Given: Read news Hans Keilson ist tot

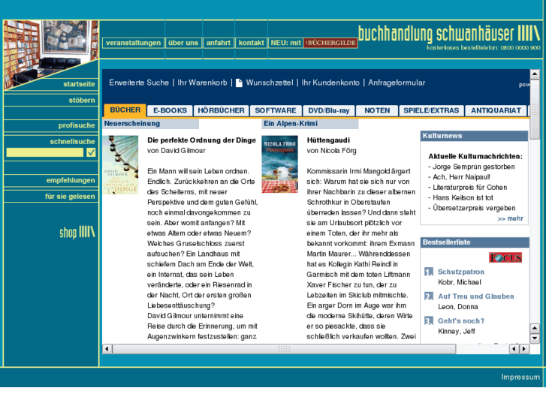Looking at the screenshot, I should tap(463, 197).
